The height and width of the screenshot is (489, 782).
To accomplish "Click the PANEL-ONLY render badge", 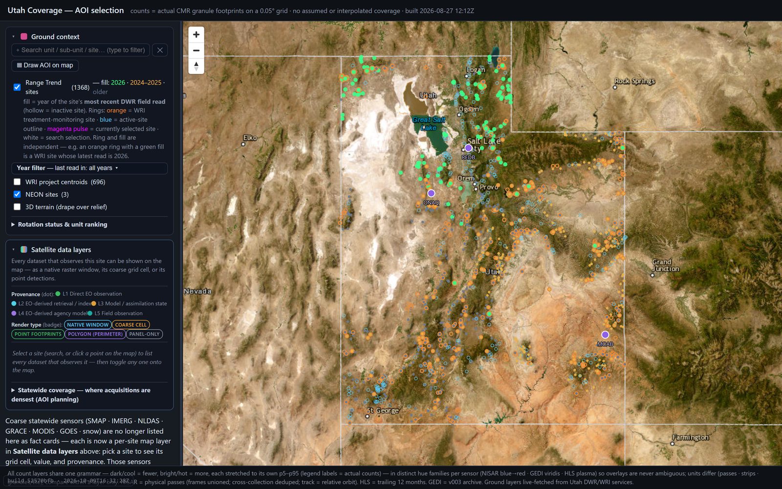I will pyautogui.click(x=145, y=334).
